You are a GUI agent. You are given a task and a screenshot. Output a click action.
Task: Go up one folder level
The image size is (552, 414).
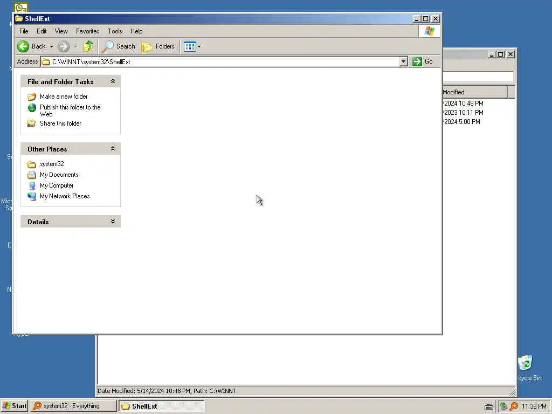click(x=88, y=46)
